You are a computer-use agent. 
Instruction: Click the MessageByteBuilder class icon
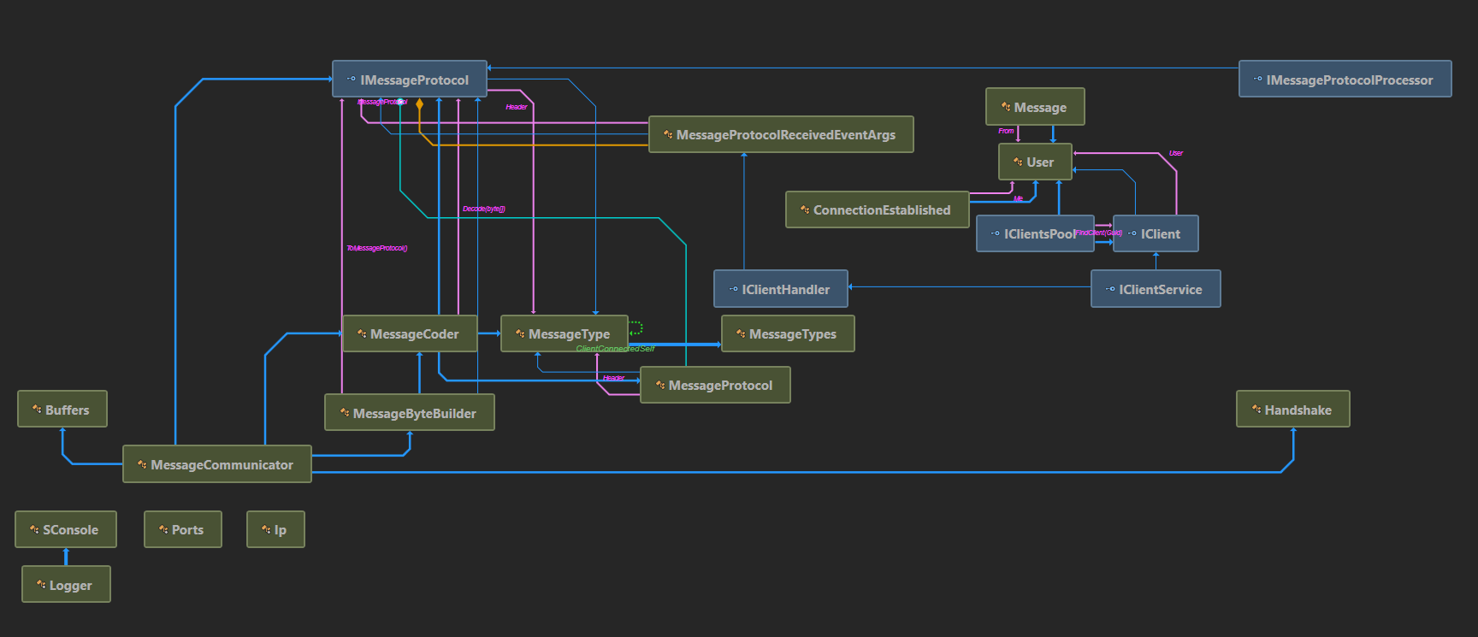(x=344, y=412)
